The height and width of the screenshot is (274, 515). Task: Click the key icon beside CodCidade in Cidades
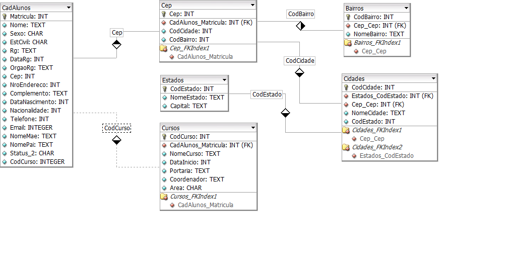coord(346,87)
